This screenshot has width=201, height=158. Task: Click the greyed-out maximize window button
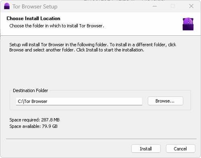tap(173, 6)
